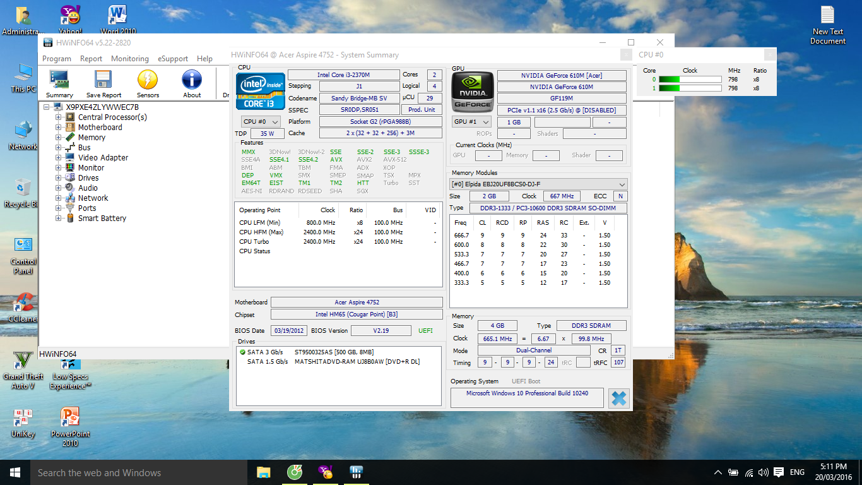Expand the Motherboard tree node
The image size is (862, 485).
[59, 128]
